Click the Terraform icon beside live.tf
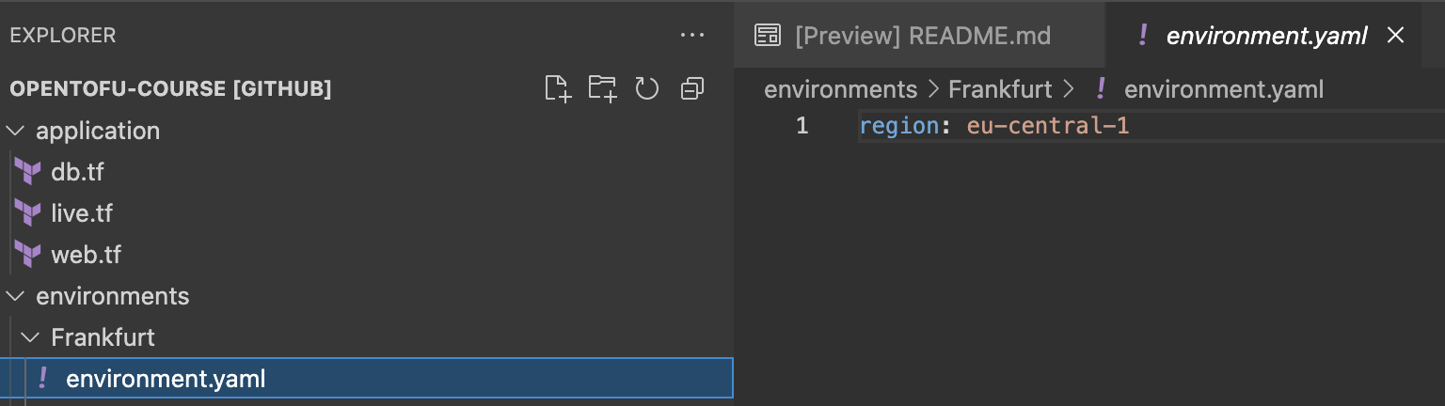1445x406 pixels. (28, 213)
